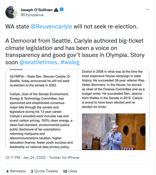Open right image attachment with text

click(114, 110)
